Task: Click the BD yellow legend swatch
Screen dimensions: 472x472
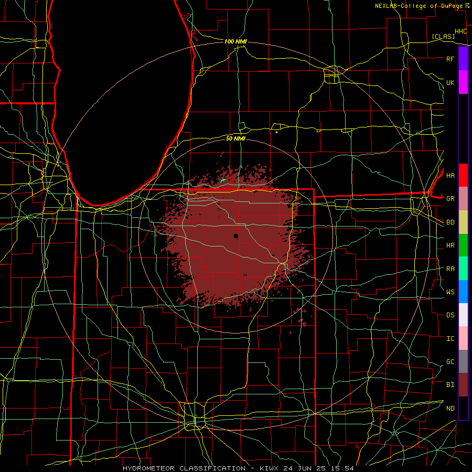Action: (463, 222)
